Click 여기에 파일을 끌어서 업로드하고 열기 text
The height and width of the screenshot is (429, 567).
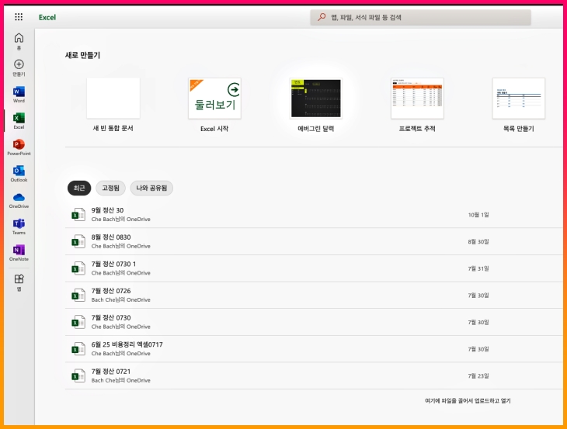468,400
